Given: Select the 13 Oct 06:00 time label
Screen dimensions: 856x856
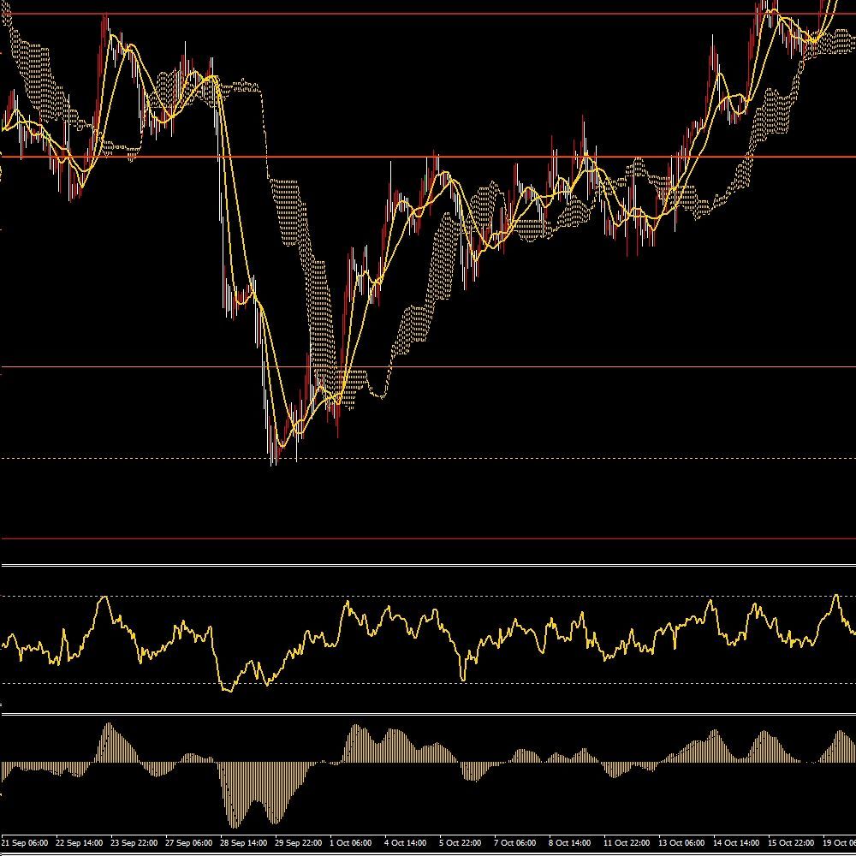Looking at the screenshot, I should [681, 842].
